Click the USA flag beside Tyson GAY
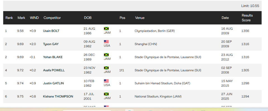268x111 pixels. (106, 42)
